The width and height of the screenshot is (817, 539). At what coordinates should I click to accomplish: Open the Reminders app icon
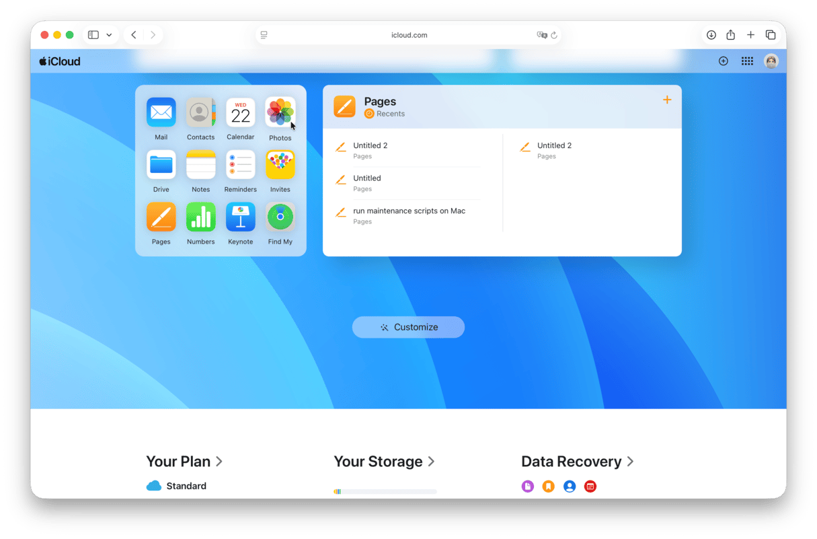[240, 165]
